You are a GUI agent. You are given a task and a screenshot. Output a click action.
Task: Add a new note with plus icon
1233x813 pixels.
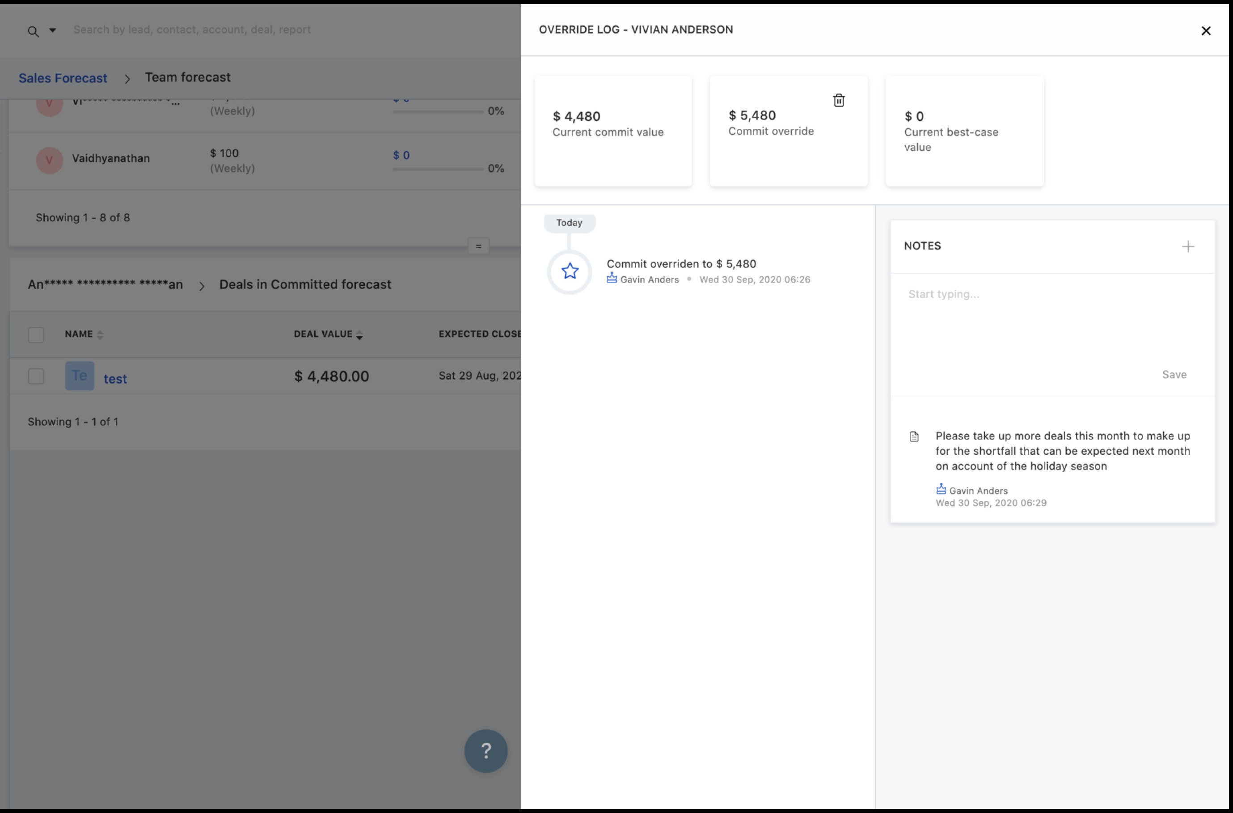(x=1188, y=246)
